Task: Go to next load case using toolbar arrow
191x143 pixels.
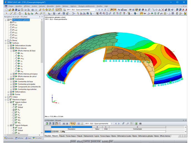Action: click(102, 10)
